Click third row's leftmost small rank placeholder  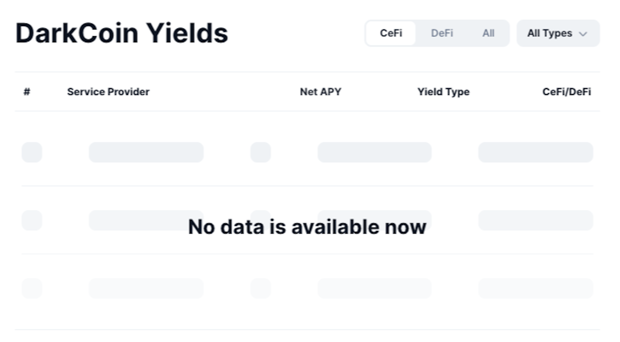pos(32,288)
